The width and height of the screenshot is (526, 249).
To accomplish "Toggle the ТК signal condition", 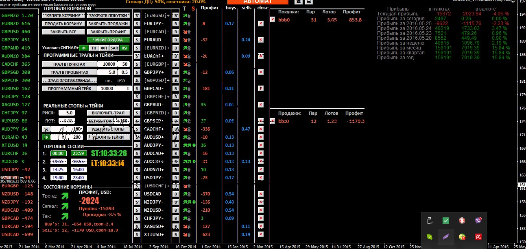I will (94, 48).
